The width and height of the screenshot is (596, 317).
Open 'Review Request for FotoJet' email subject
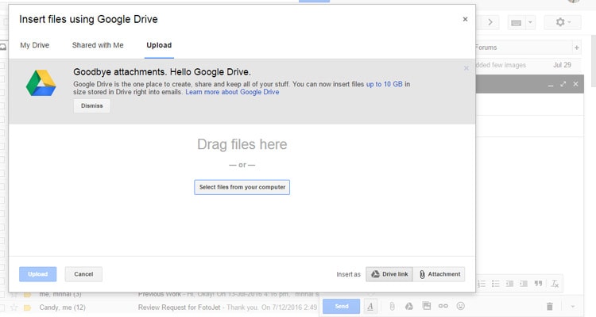tap(179, 307)
